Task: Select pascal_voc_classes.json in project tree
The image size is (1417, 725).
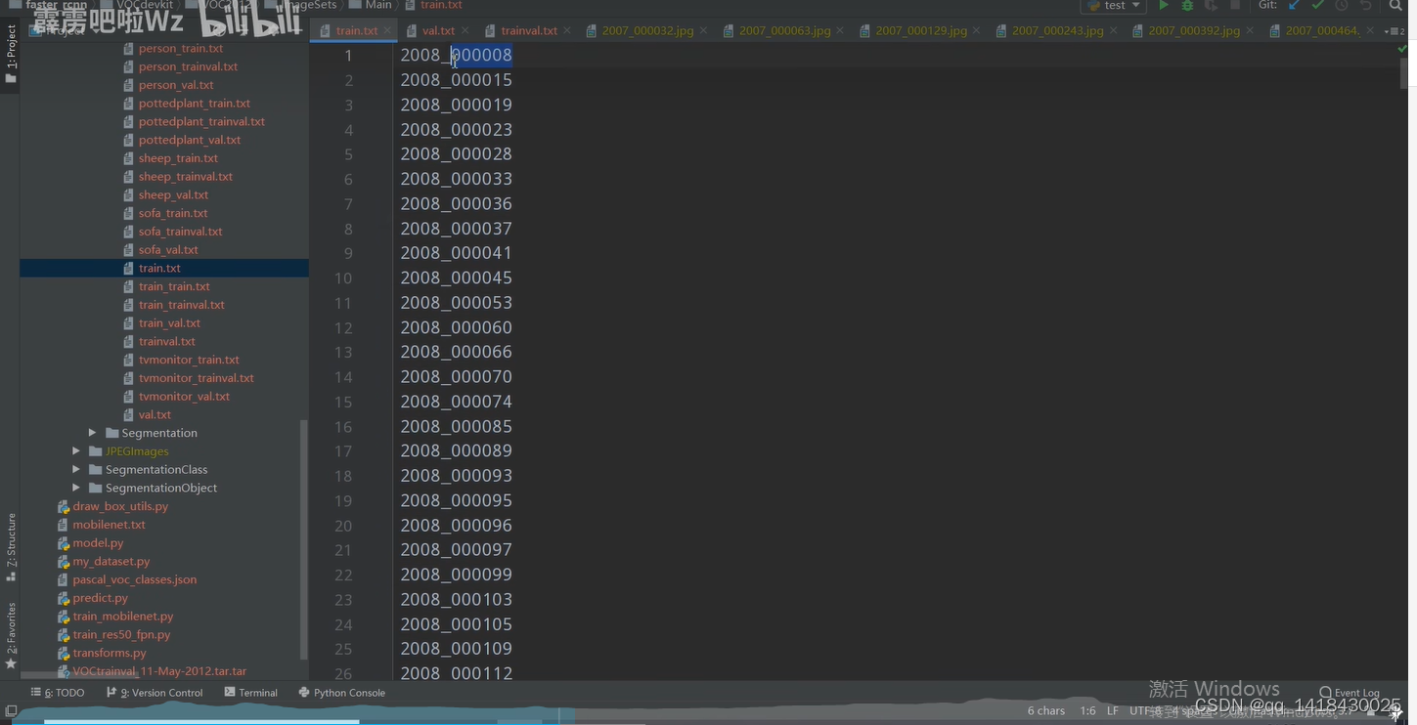Action: (x=134, y=579)
